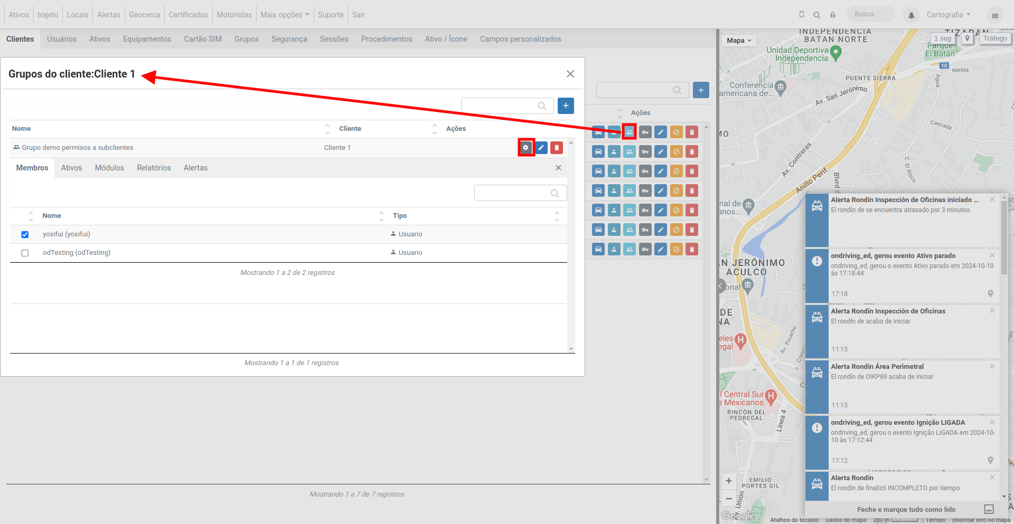
Task: Collapse the map side panel chevron
Action: click(x=721, y=286)
